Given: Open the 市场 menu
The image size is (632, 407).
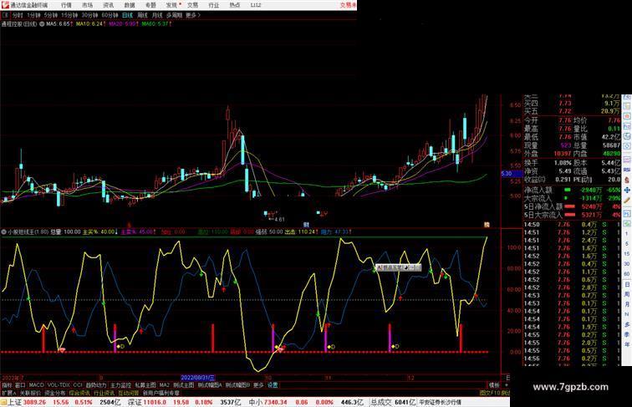Looking at the screenshot, I should pyautogui.click(x=87, y=5).
